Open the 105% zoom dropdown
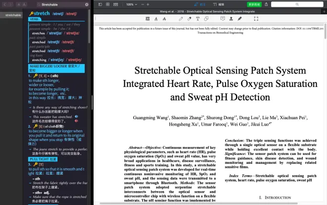Screen dimensions: 327x205 132,4
